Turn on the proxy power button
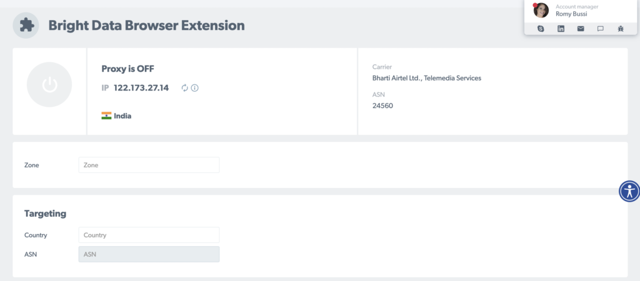The width and height of the screenshot is (640, 281). click(49, 85)
